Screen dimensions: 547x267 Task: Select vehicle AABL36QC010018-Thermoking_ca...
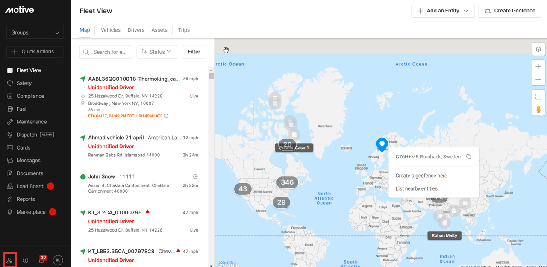[x=134, y=79]
